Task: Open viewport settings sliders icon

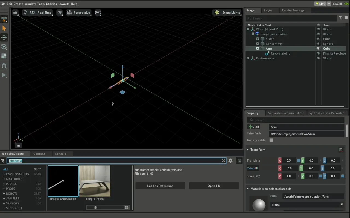Action: [x=16, y=13]
